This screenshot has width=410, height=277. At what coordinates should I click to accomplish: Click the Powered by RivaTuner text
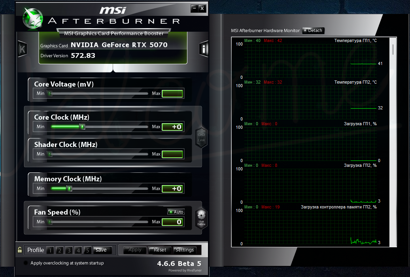[185, 270]
